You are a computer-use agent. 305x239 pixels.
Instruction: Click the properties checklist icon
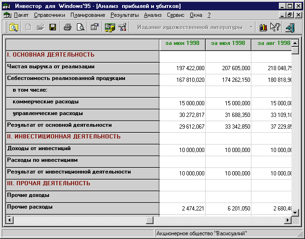coord(95,27)
